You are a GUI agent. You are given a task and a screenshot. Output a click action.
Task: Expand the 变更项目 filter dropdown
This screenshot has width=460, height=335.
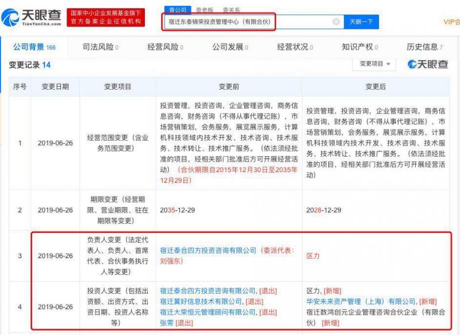click(374, 64)
